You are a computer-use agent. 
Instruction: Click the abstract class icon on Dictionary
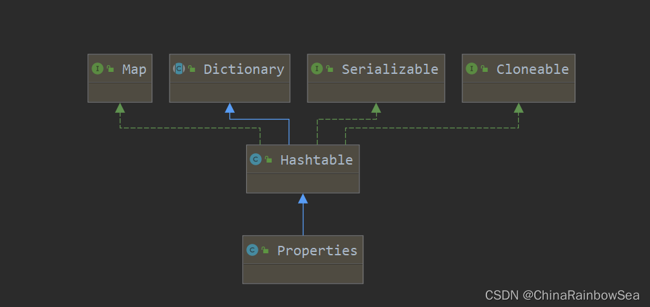click(179, 69)
